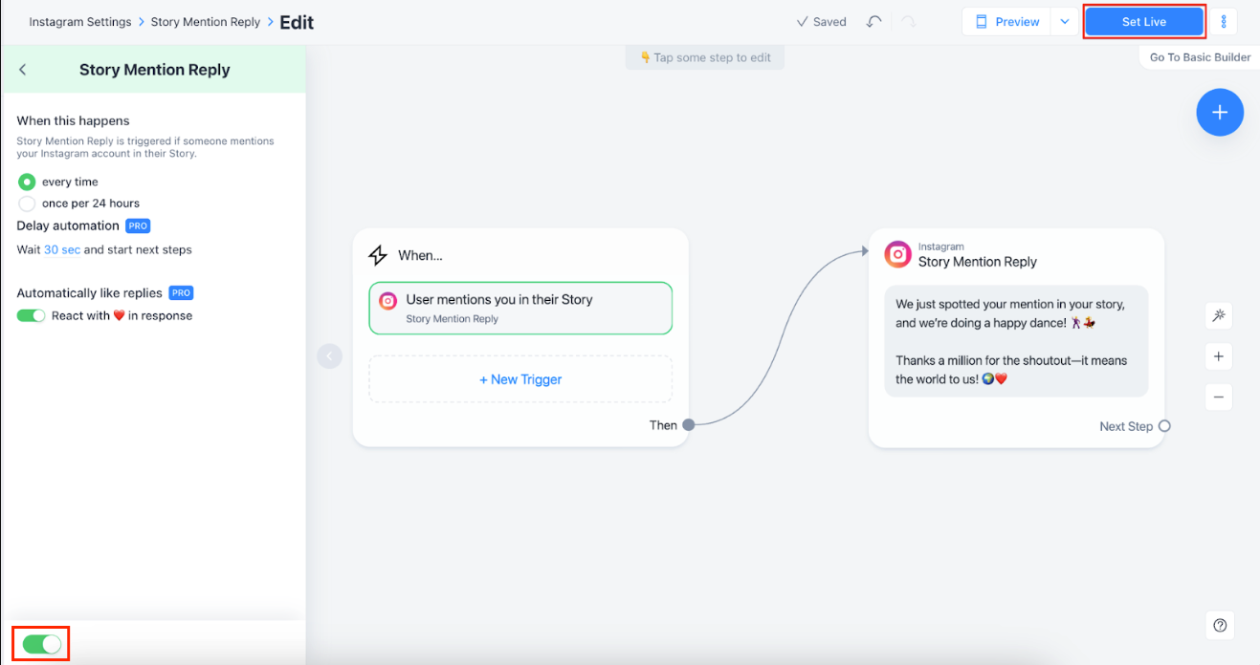This screenshot has height=665, width=1260.
Task: Open the help question mark icon
Action: [1220, 626]
